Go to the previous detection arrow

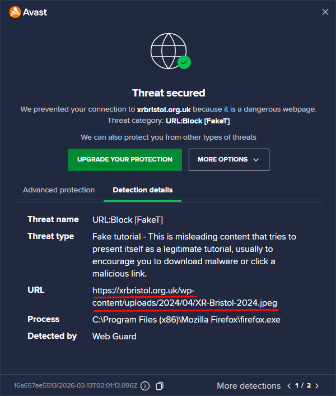(x=289, y=386)
